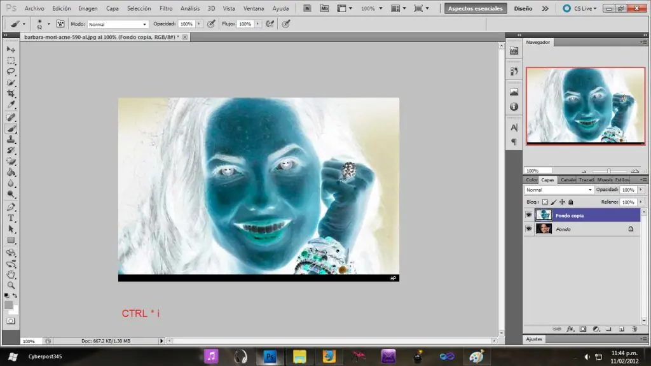Screen dimensions: 651x366
Task: Select the Dodge tool
Action: click(11, 194)
